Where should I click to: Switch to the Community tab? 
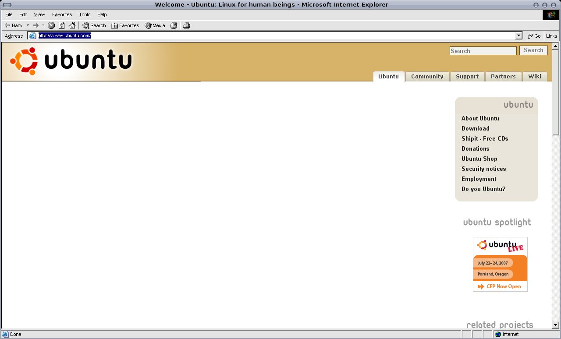pos(427,76)
